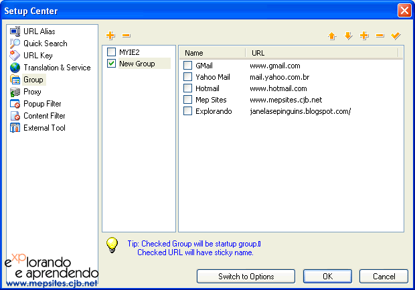Image resolution: width=415 pixels, height=290 pixels.
Task: Select the Mep Sites row name
Action: point(211,100)
